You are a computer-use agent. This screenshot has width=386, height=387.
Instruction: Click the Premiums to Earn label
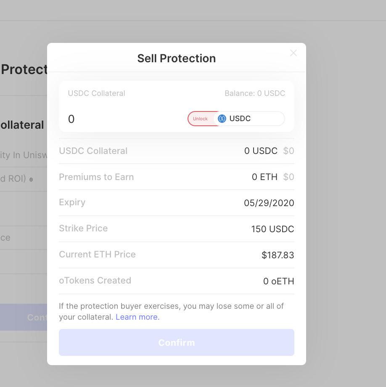[x=96, y=177]
